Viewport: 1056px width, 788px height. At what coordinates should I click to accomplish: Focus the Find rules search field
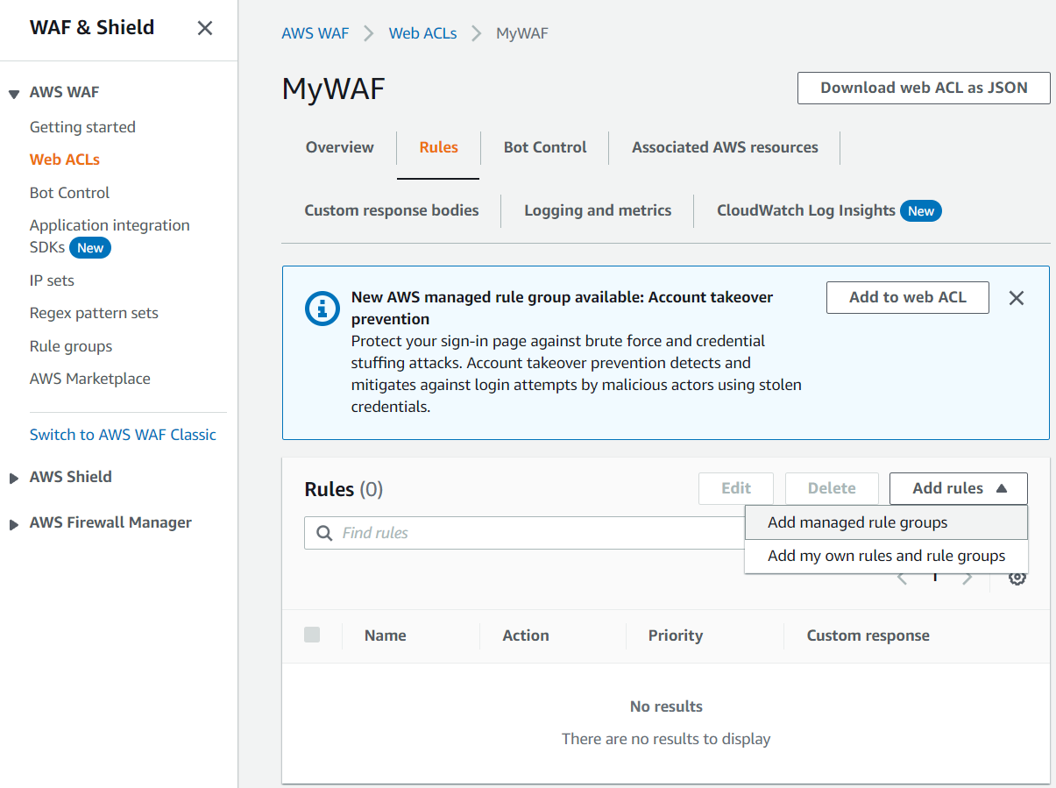click(x=524, y=533)
